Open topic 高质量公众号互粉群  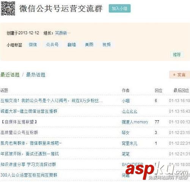click(19, 133)
